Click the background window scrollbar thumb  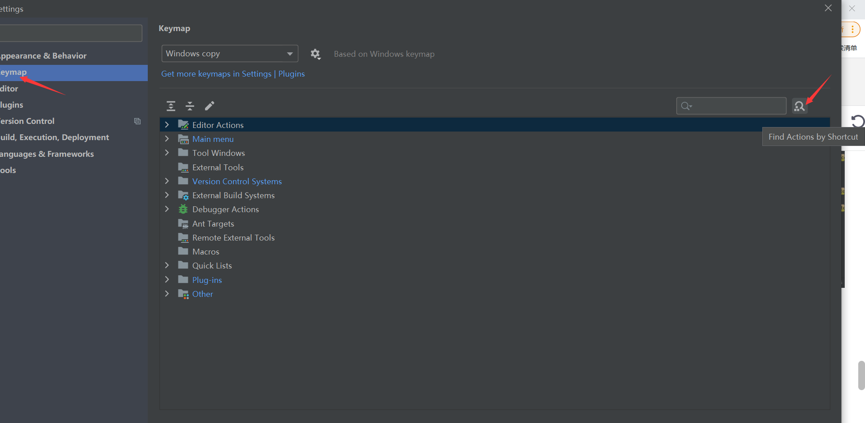pos(861,375)
